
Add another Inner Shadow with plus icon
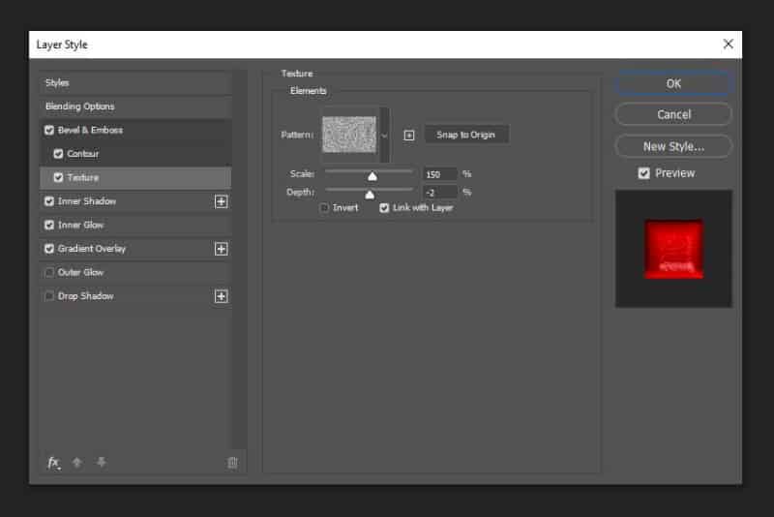222,201
